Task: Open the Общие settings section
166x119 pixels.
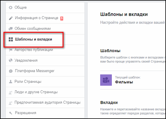Action: click(x=45, y=8)
